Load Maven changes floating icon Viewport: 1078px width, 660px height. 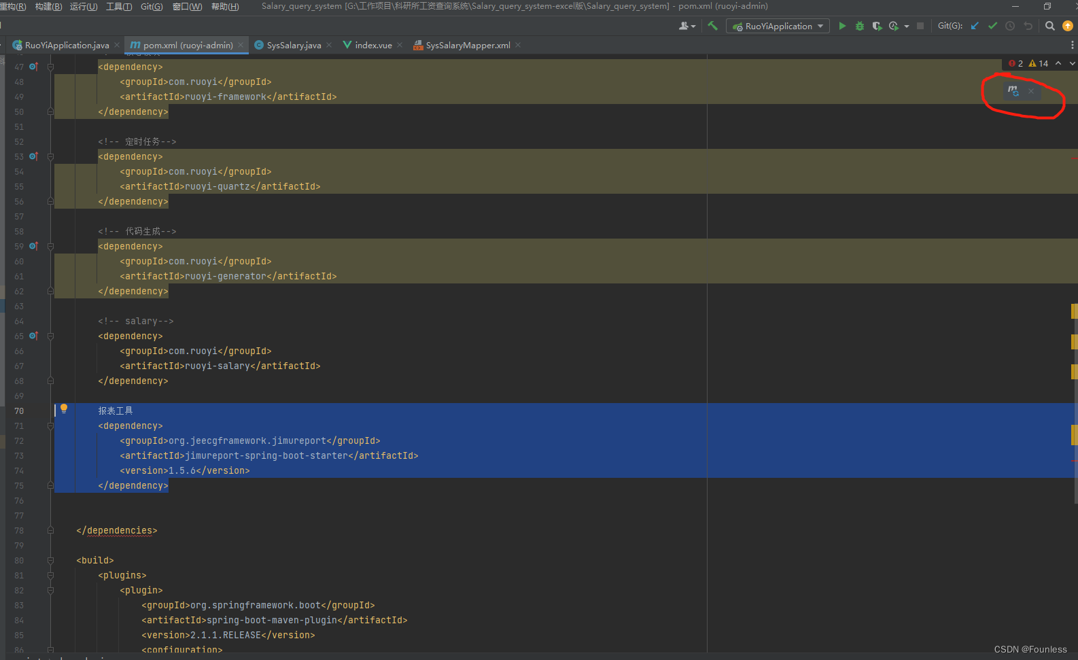pos(1013,90)
